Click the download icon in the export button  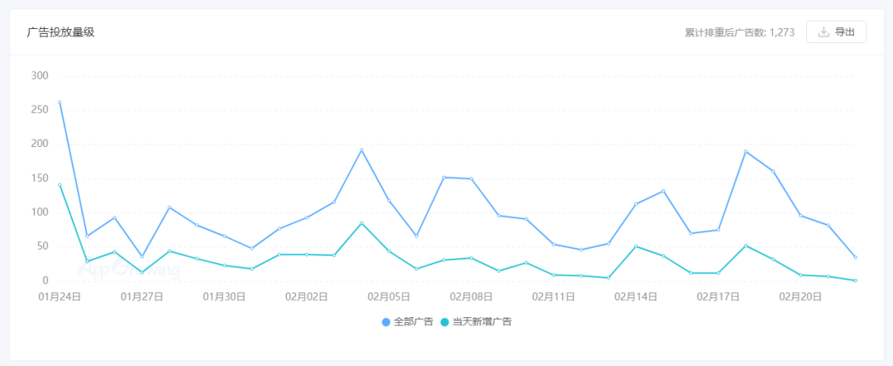point(824,32)
